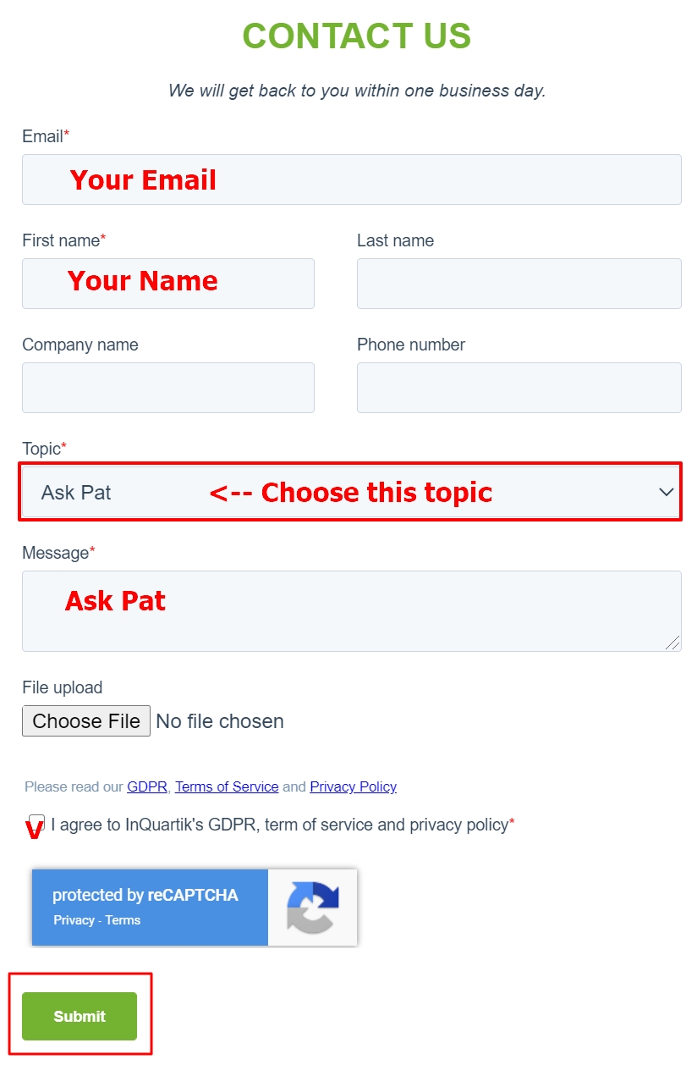Viewport: 697px width, 1065px height.
Task: Focus the Last name field
Action: coord(519,284)
